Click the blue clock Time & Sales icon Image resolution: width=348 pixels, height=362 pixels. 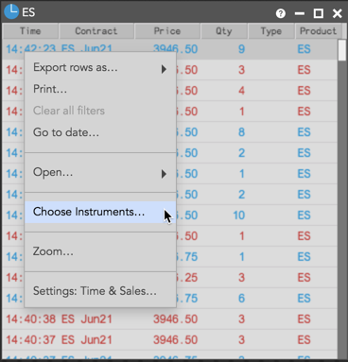pos(11,11)
